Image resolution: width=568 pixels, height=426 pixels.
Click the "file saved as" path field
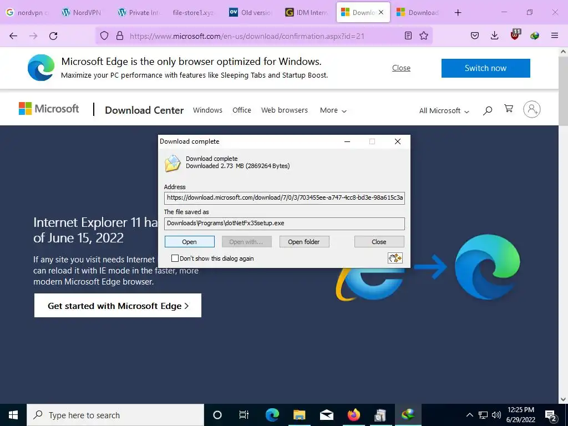[x=285, y=224]
